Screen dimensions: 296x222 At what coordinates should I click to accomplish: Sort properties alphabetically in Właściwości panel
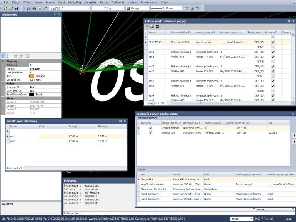coord(8,56)
